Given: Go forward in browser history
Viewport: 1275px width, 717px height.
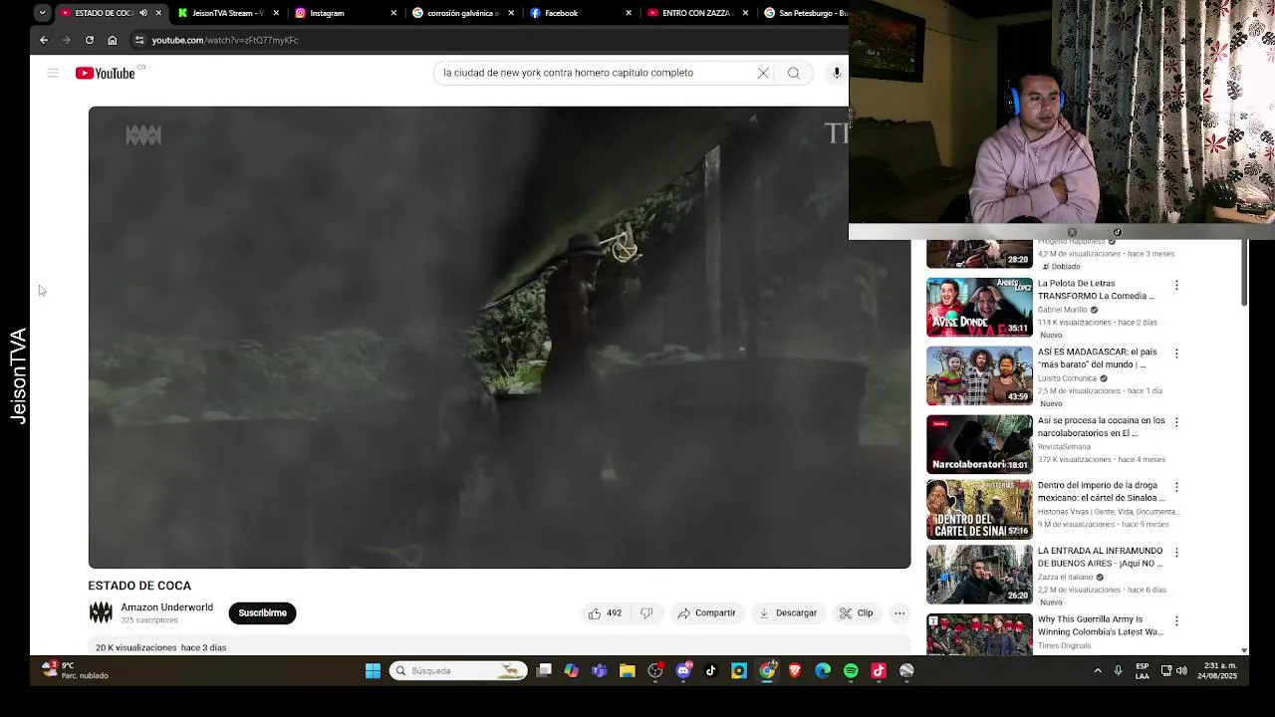Looking at the screenshot, I should [67, 40].
